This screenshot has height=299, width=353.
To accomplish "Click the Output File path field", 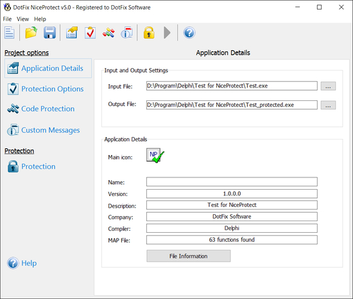I will 232,105.
